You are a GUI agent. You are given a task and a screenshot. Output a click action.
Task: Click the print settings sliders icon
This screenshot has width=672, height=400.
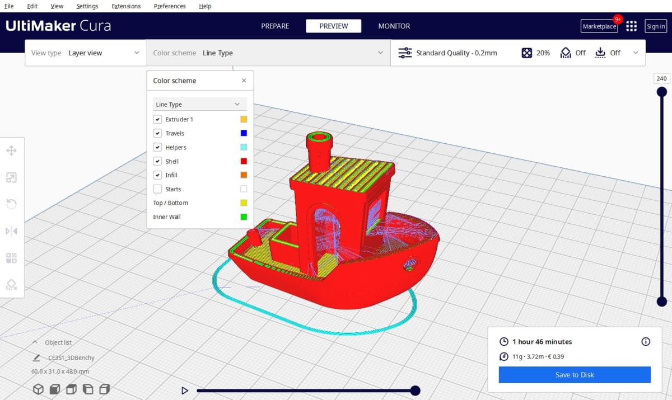coord(405,53)
